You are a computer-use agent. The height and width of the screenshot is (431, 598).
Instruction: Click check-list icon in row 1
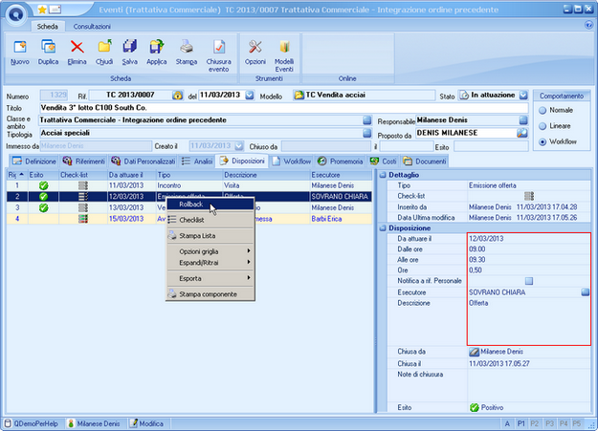82,185
